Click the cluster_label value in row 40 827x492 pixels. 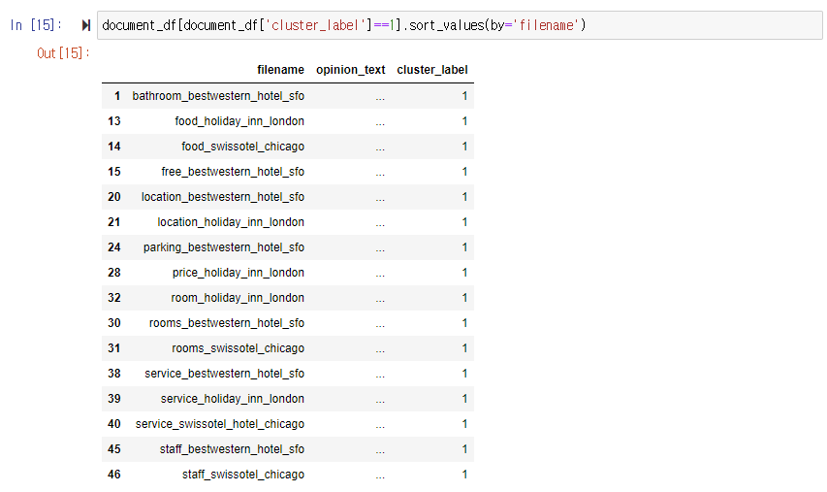[x=464, y=424]
